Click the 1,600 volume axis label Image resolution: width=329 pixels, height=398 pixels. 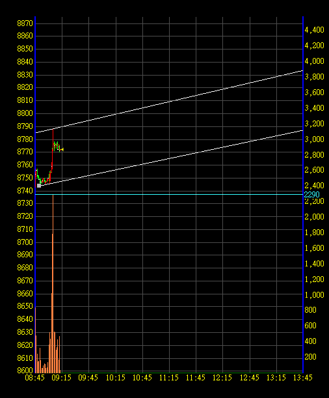314,248
